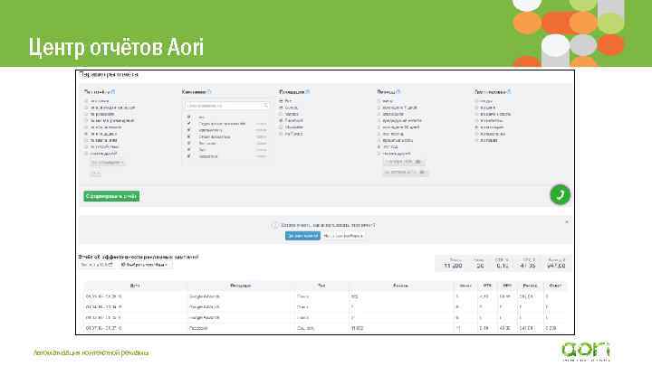Image resolution: width=652 pixels, height=366 pixels.
Task: Open the columns dropdown under the report title
Action: [x=146, y=265]
